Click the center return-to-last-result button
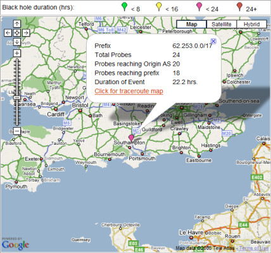Screen dimensions: 271x253 17,33
